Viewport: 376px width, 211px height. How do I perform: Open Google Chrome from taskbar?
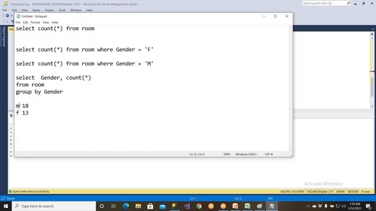point(199,206)
